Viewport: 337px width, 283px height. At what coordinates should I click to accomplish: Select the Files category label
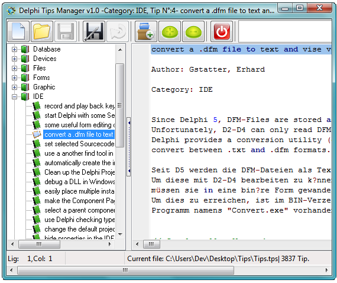[40, 68]
